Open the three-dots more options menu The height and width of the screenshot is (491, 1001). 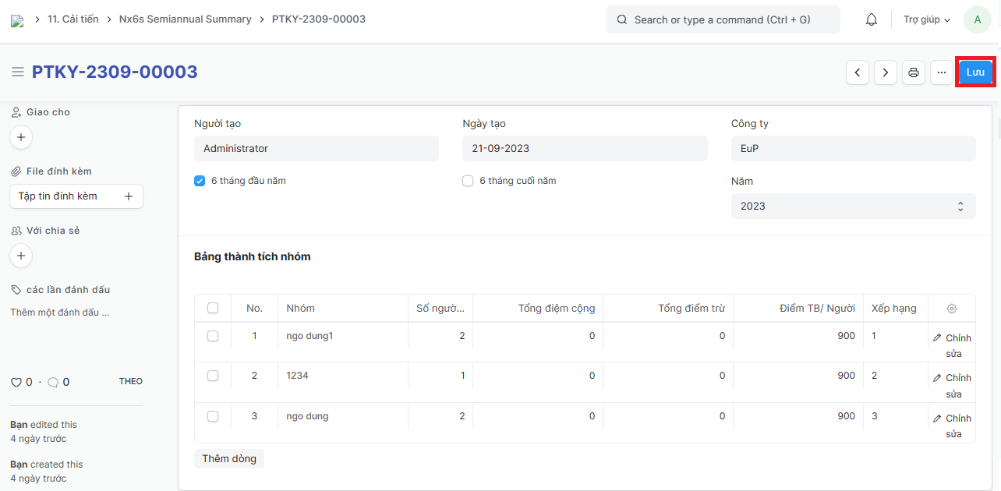[942, 72]
